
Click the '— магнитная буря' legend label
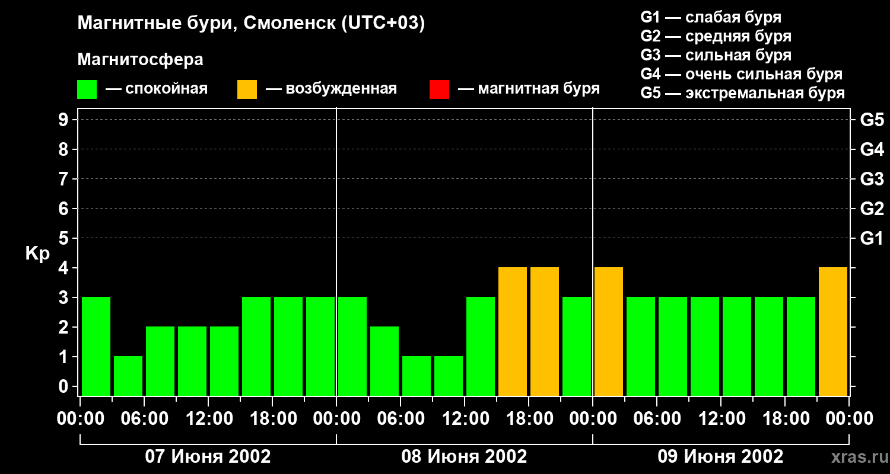pos(529,89)
